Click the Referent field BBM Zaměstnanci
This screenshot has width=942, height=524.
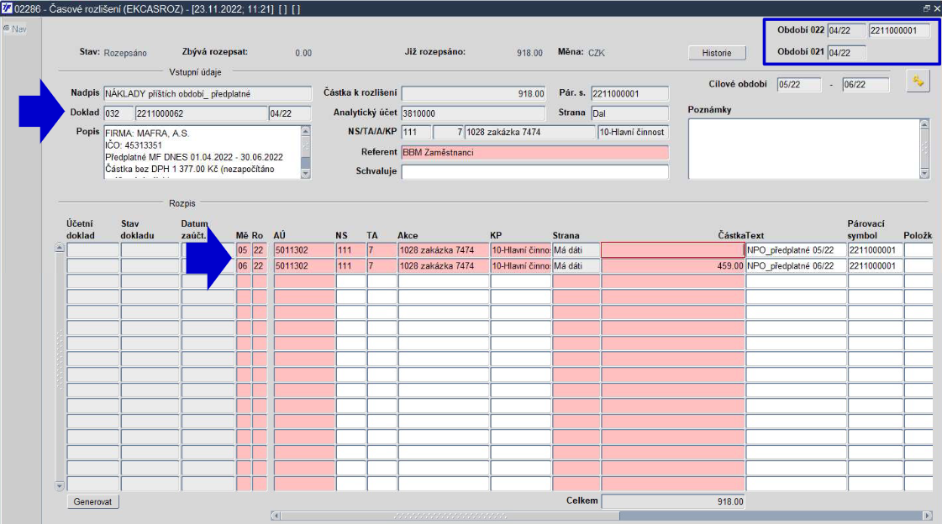pos(534,153)
